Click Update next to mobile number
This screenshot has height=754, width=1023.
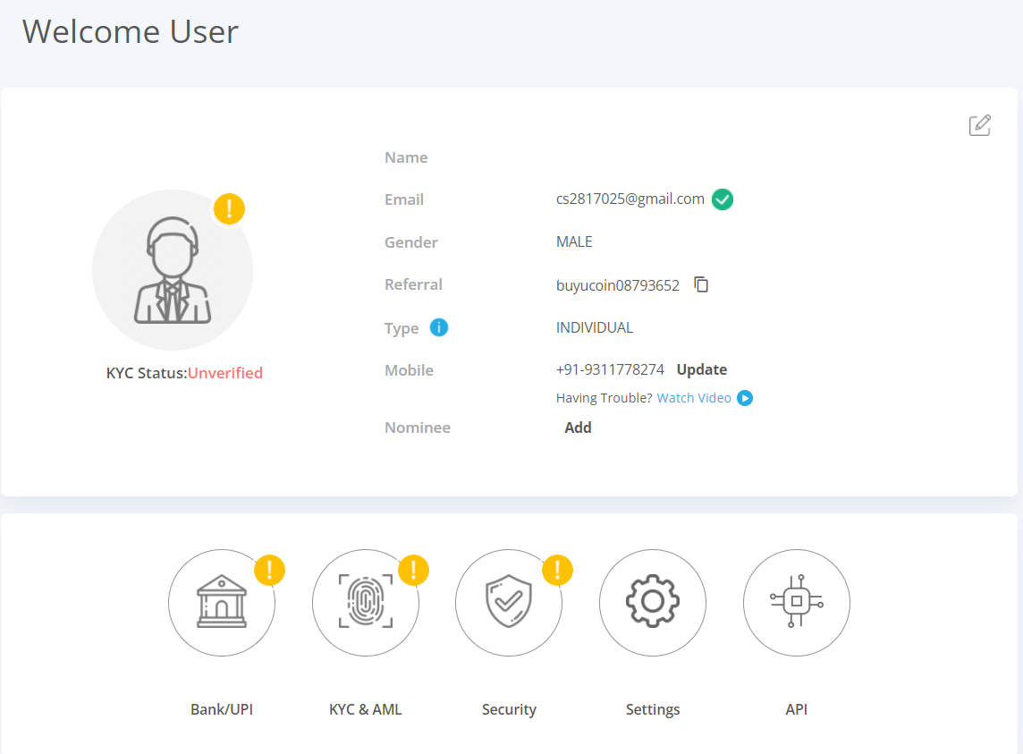[701, 369]
